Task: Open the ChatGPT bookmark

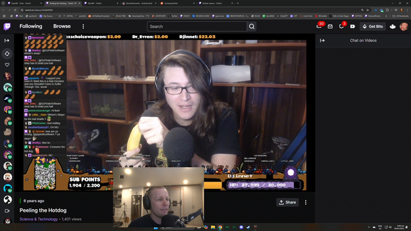Action: click(282, 16)
